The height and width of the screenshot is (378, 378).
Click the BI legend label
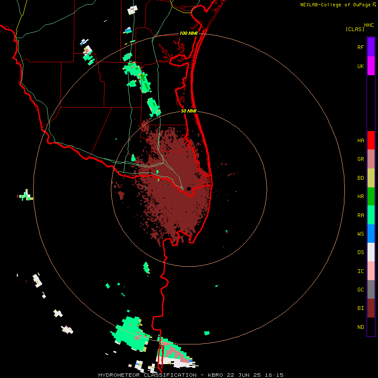[360, 308]
